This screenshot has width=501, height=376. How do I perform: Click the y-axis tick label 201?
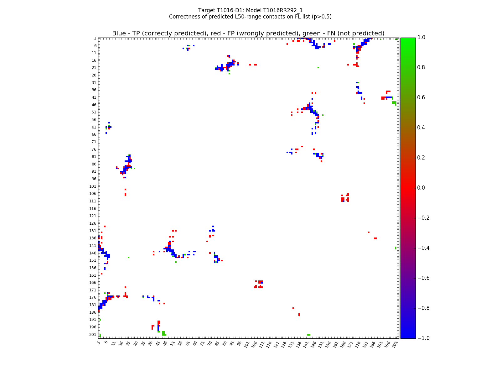coord(93,334)
